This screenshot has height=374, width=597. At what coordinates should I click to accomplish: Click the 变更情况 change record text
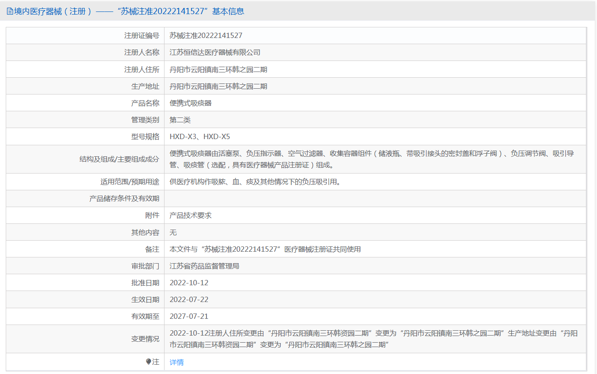click(x=374, y=339)
